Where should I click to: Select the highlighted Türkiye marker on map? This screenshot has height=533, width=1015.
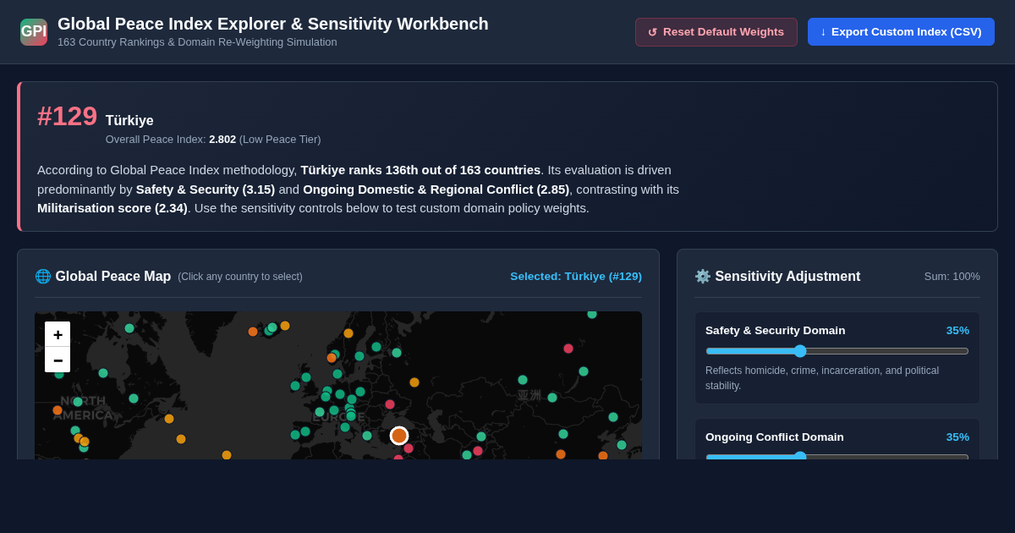click(399, 436)
